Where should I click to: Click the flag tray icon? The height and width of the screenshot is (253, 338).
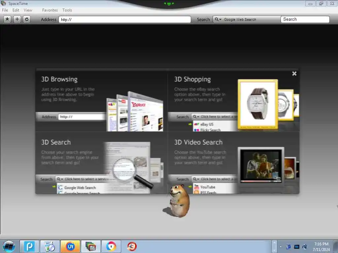coord(288,247)
